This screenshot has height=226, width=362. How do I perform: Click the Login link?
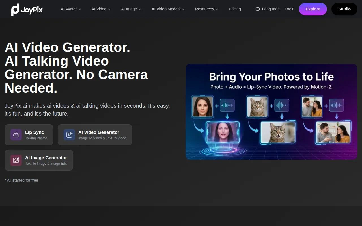click(289, 9)
